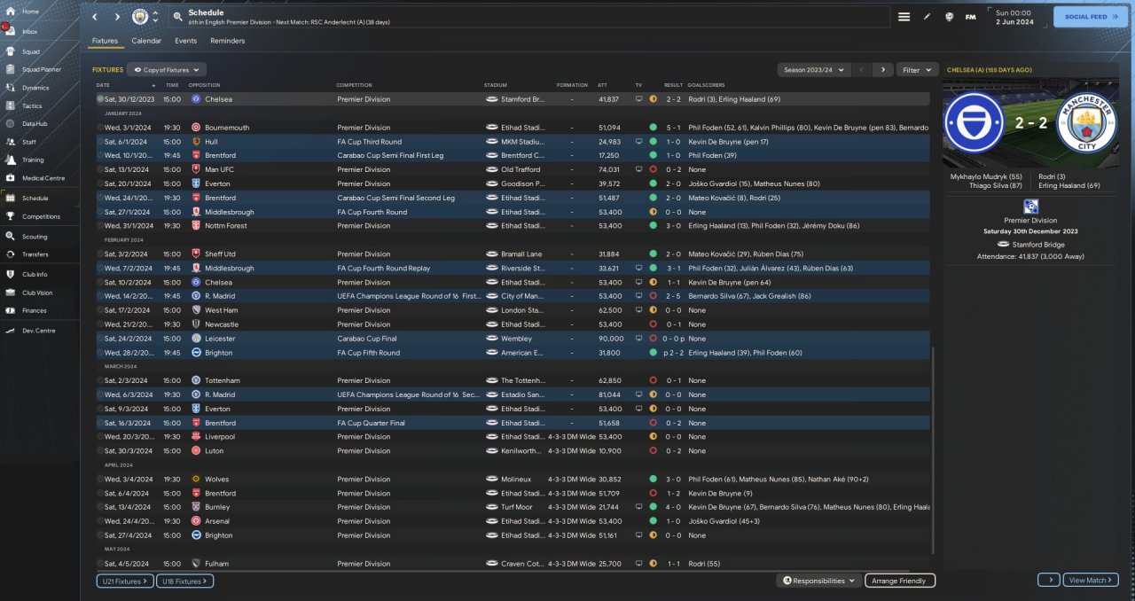Click the TV icon on the Man UFC row
Image resolution: width=1135 pixels, height=601 pixels.
coord(638,169)
